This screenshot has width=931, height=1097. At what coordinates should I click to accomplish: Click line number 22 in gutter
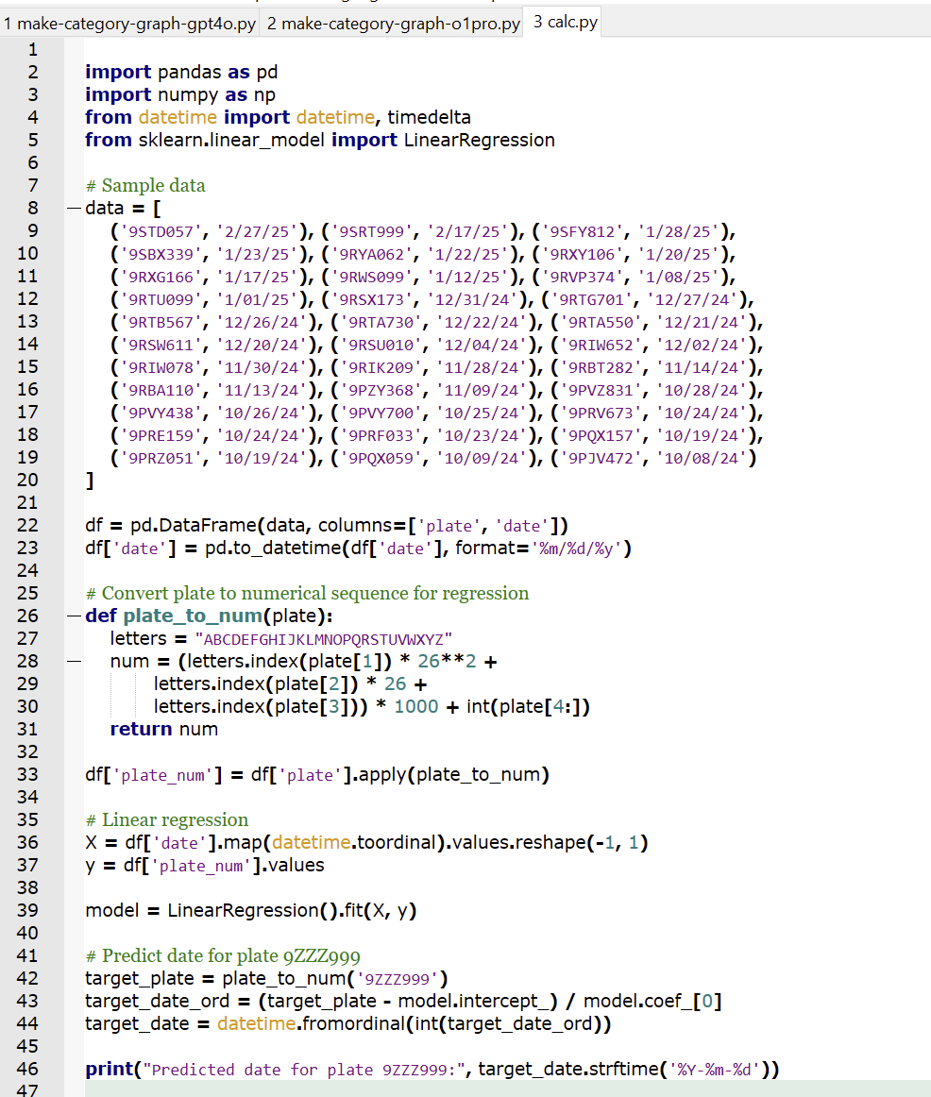tap(28, 526)
